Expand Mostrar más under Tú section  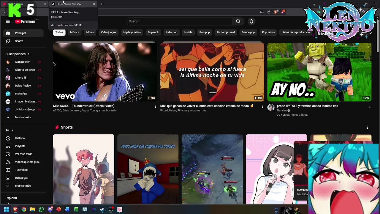[x=23, y=186]
